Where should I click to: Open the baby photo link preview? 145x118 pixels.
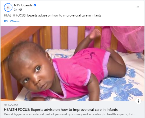(x=72, y=64)
